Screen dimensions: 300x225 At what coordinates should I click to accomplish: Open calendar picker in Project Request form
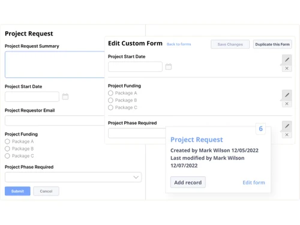pos(65,97)
